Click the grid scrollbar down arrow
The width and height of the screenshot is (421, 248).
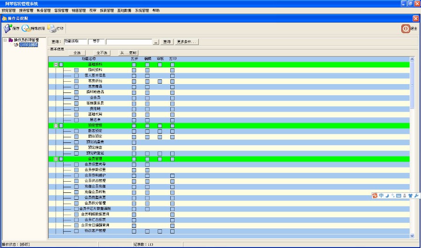pyautogui.click(x=412, y=236)
